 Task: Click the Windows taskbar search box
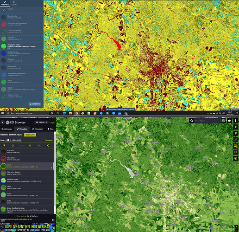click(27, 113)
